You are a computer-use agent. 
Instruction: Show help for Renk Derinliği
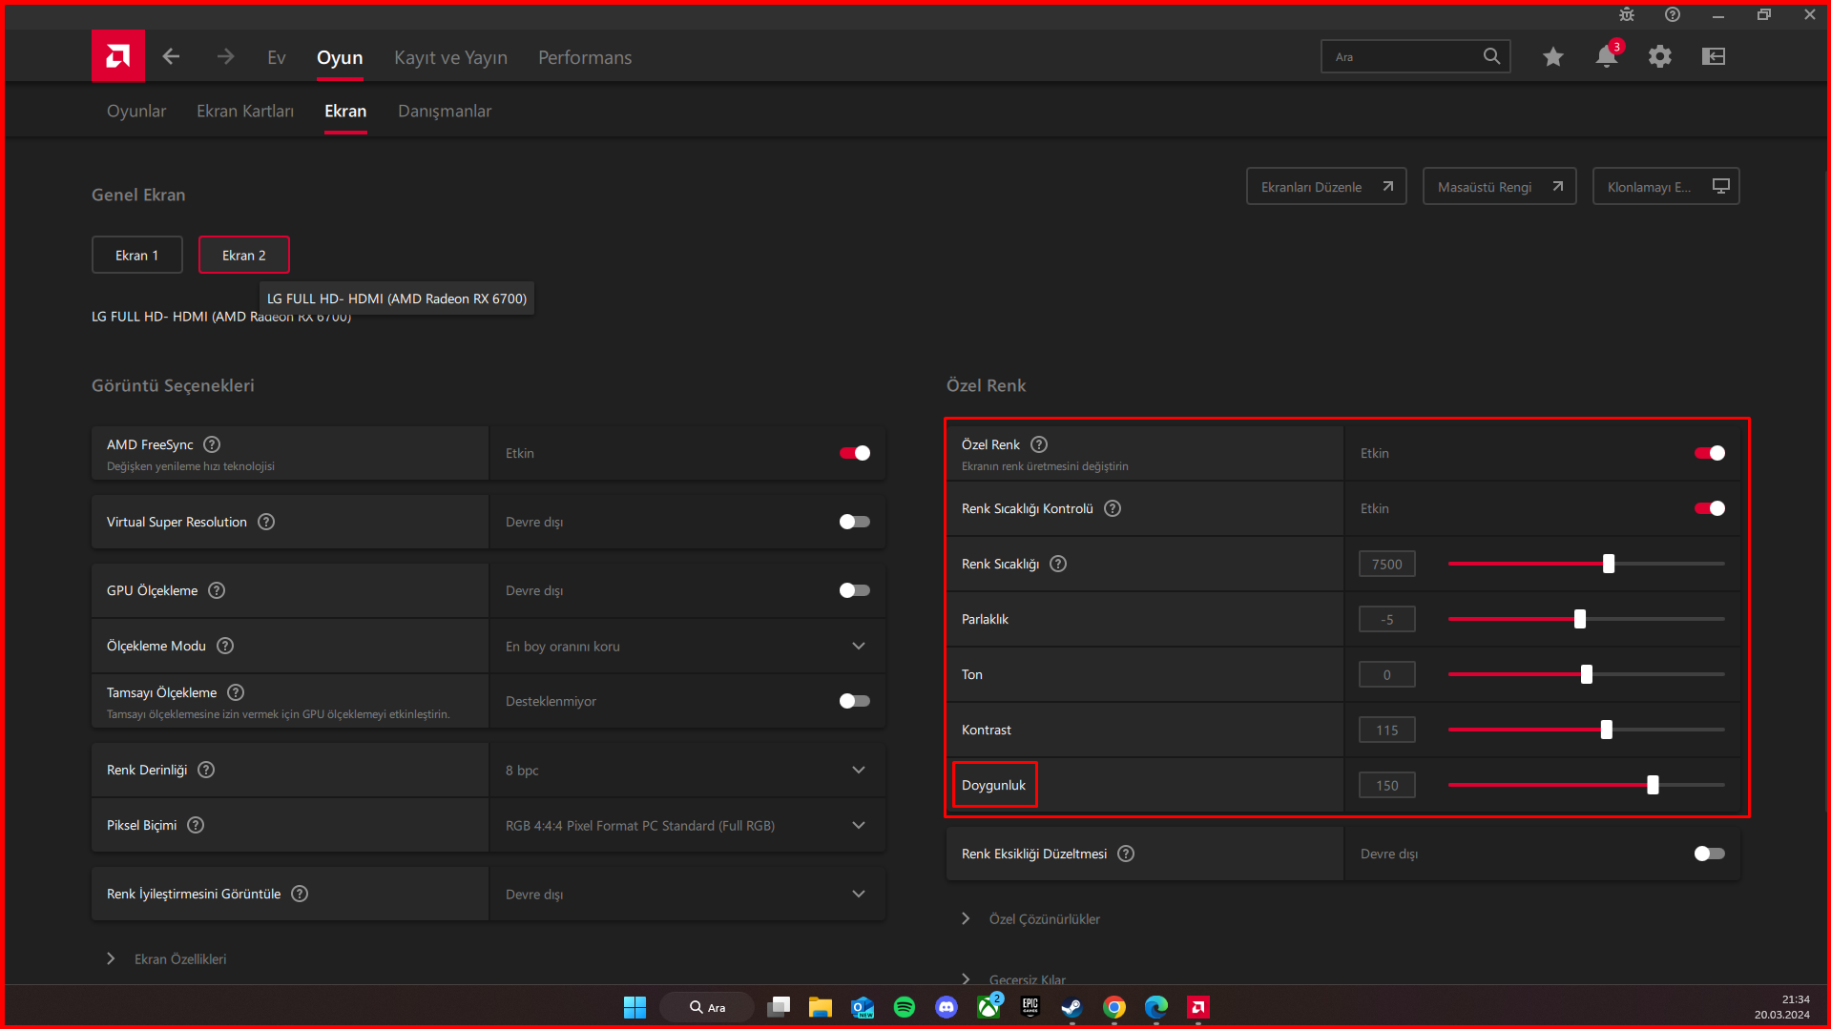tap(206, 770)
